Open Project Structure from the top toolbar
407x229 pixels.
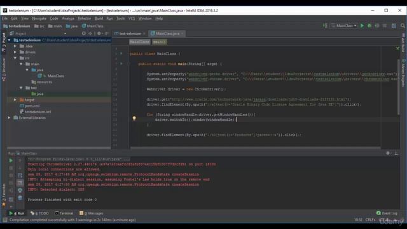click(394, 25)
